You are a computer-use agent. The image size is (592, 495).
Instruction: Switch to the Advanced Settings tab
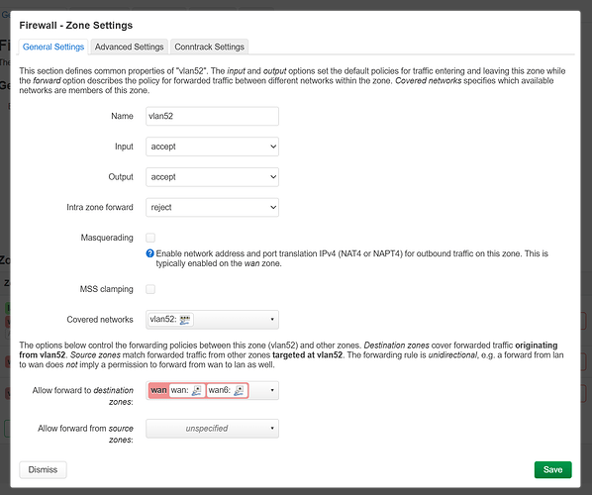point(129,47)
